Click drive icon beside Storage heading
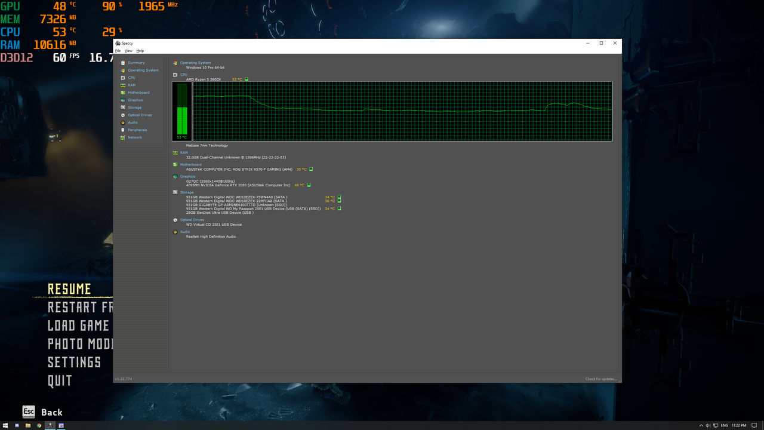Screen dimensions: 764x430 pyautogui.click(x=175, y=192)
